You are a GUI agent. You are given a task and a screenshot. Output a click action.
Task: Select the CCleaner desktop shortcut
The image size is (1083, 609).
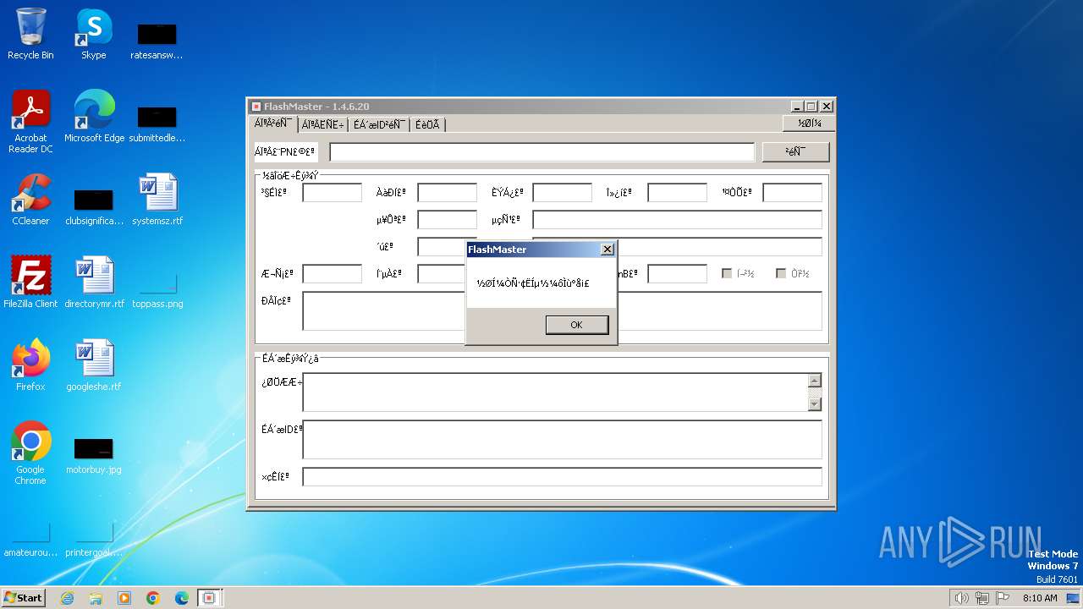click(30, 200)
